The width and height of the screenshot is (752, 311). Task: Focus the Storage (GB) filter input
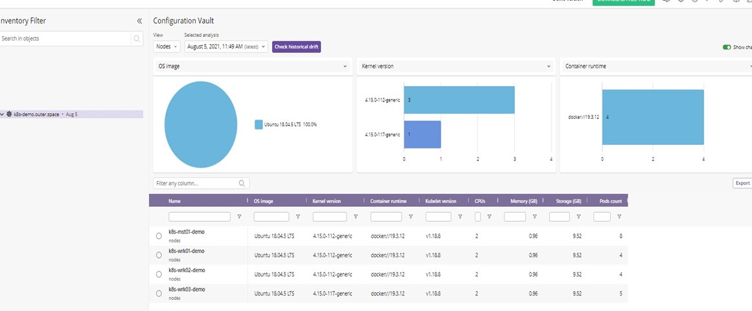point(560,217)
